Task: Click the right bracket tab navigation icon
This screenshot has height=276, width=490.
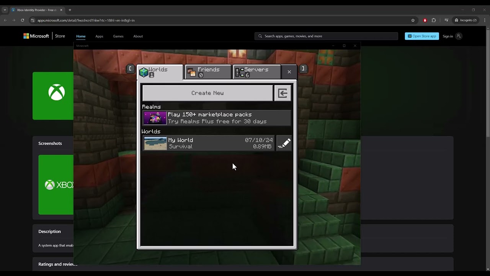Action: coord(303,69)
